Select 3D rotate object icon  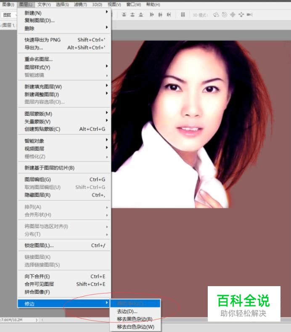click(216, 15)
